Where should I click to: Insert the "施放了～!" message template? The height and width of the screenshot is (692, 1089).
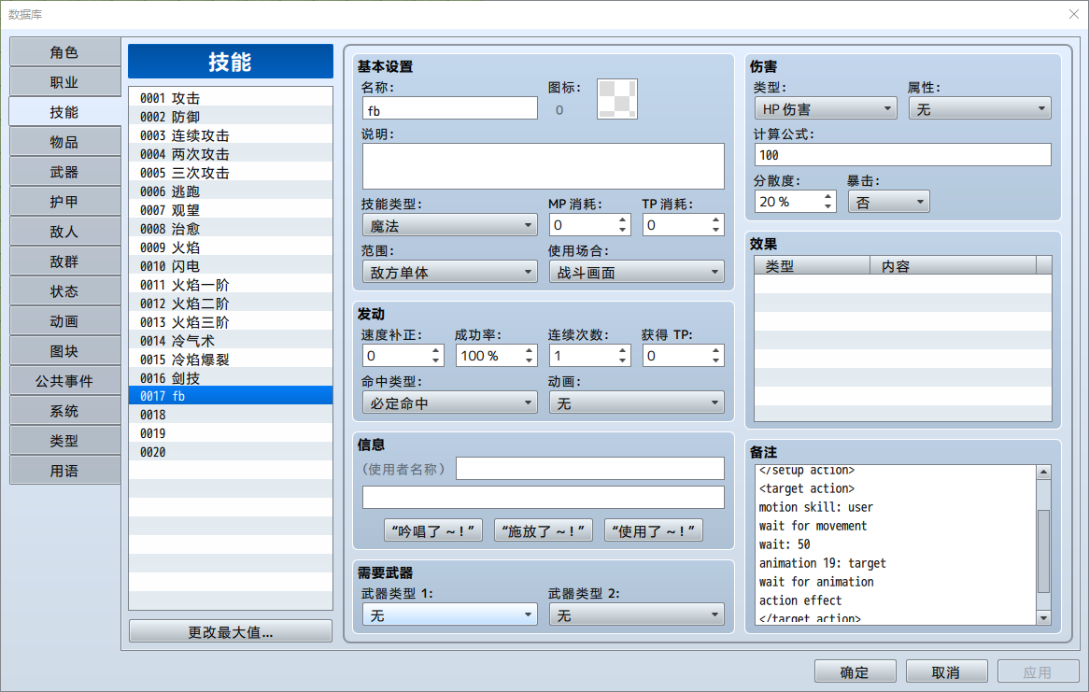click(544, 530)
